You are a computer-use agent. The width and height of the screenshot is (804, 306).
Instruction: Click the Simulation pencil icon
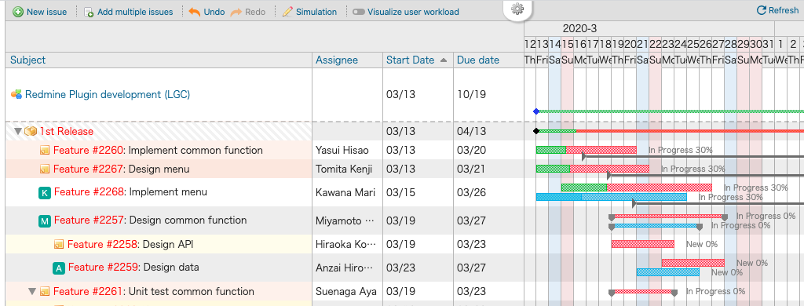[x=287, y=11]
